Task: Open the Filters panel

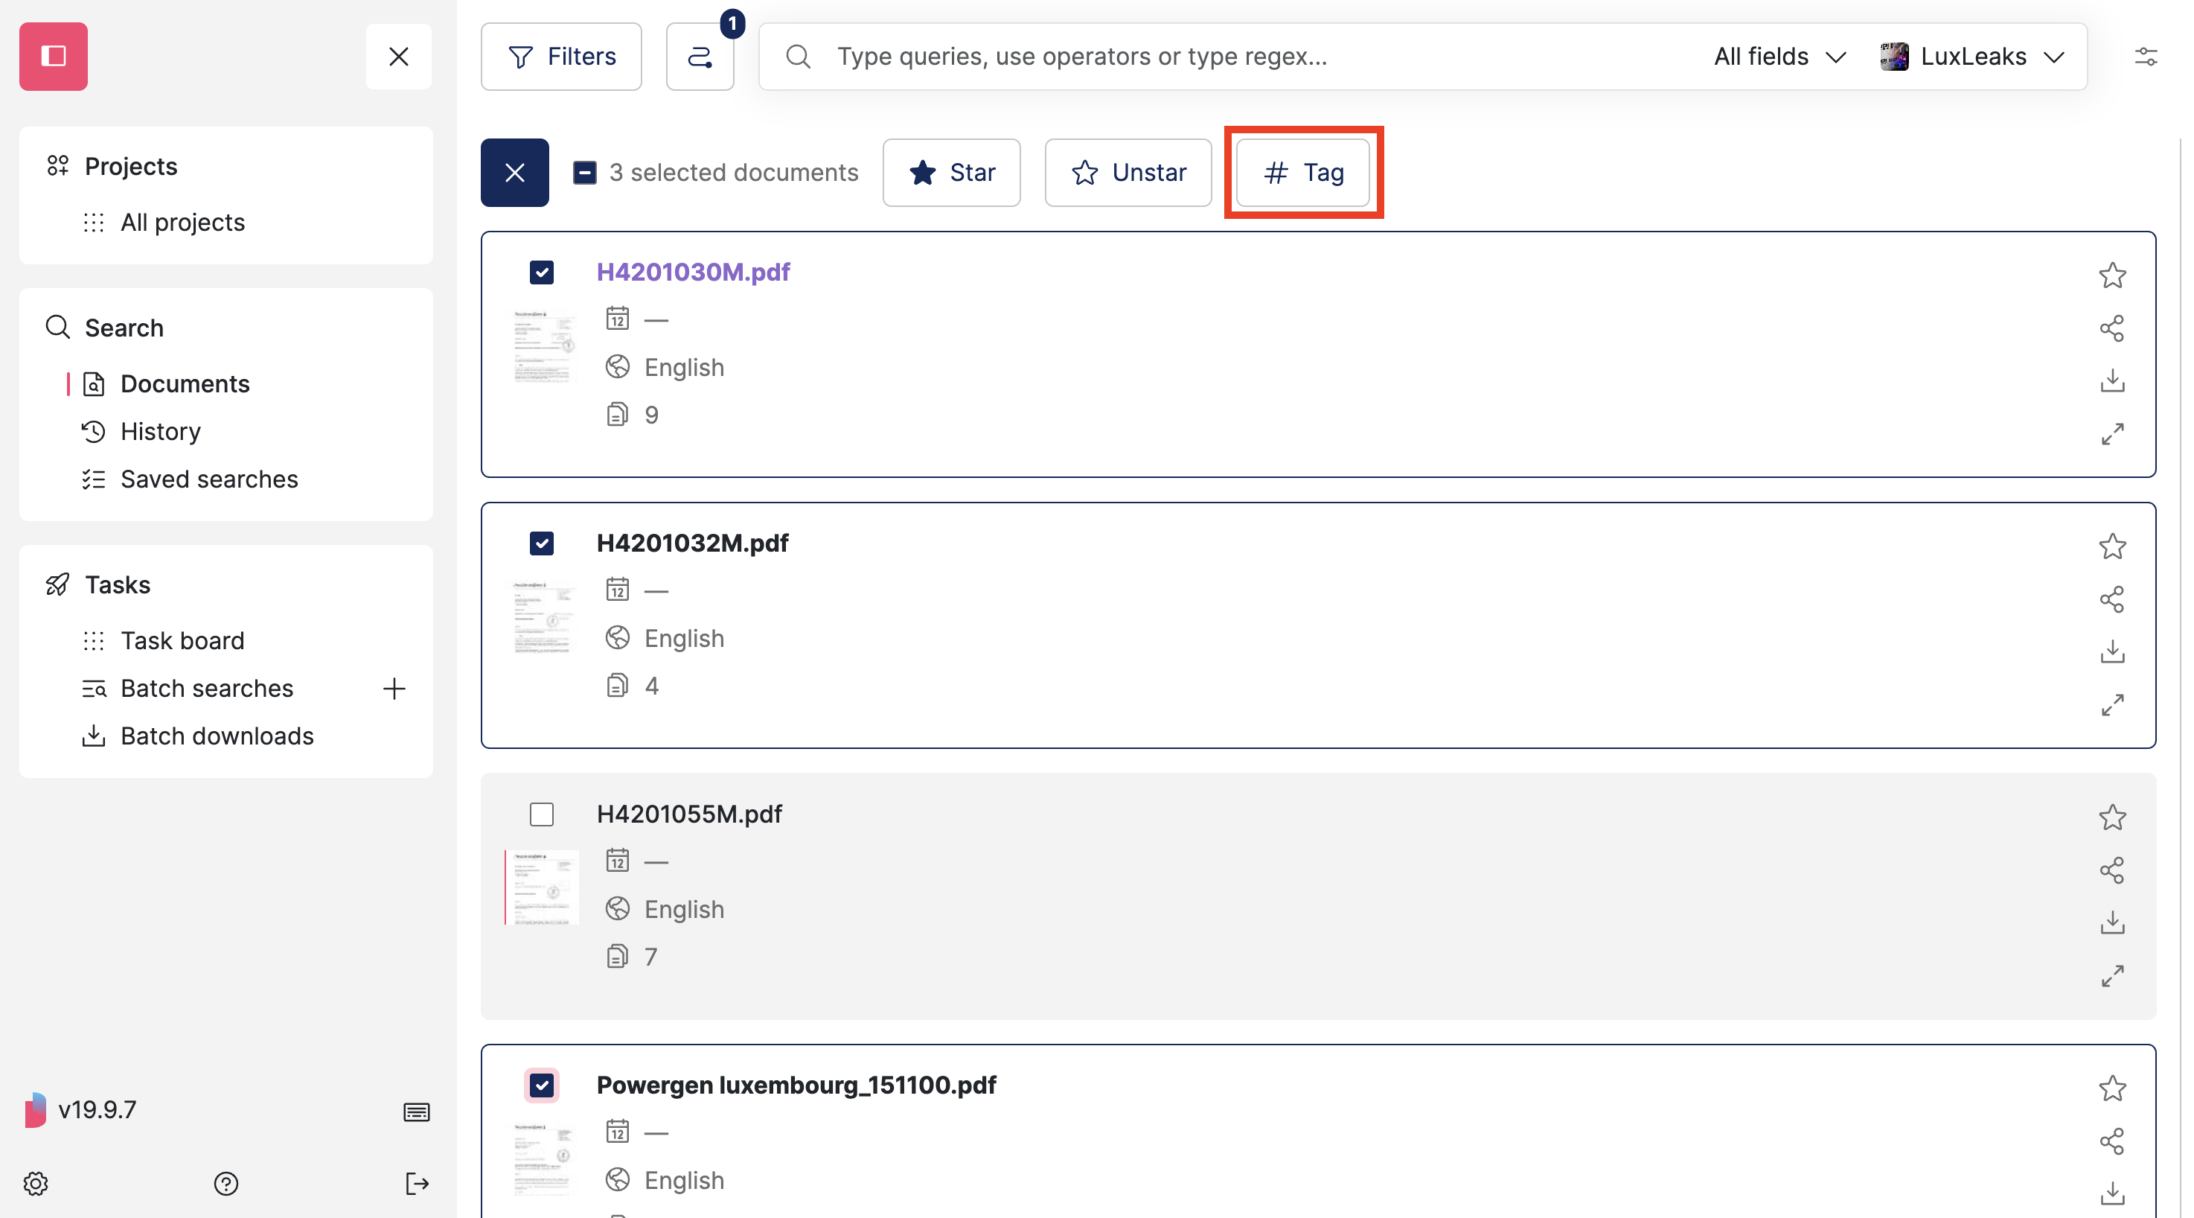Action: pyautogui.click(x=561, y=57)
